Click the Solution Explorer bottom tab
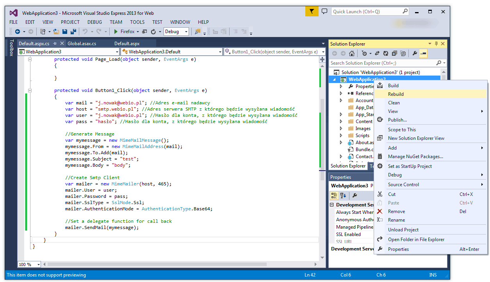The image size is (490, 282). pyautogui.click(x=348, y=166)
